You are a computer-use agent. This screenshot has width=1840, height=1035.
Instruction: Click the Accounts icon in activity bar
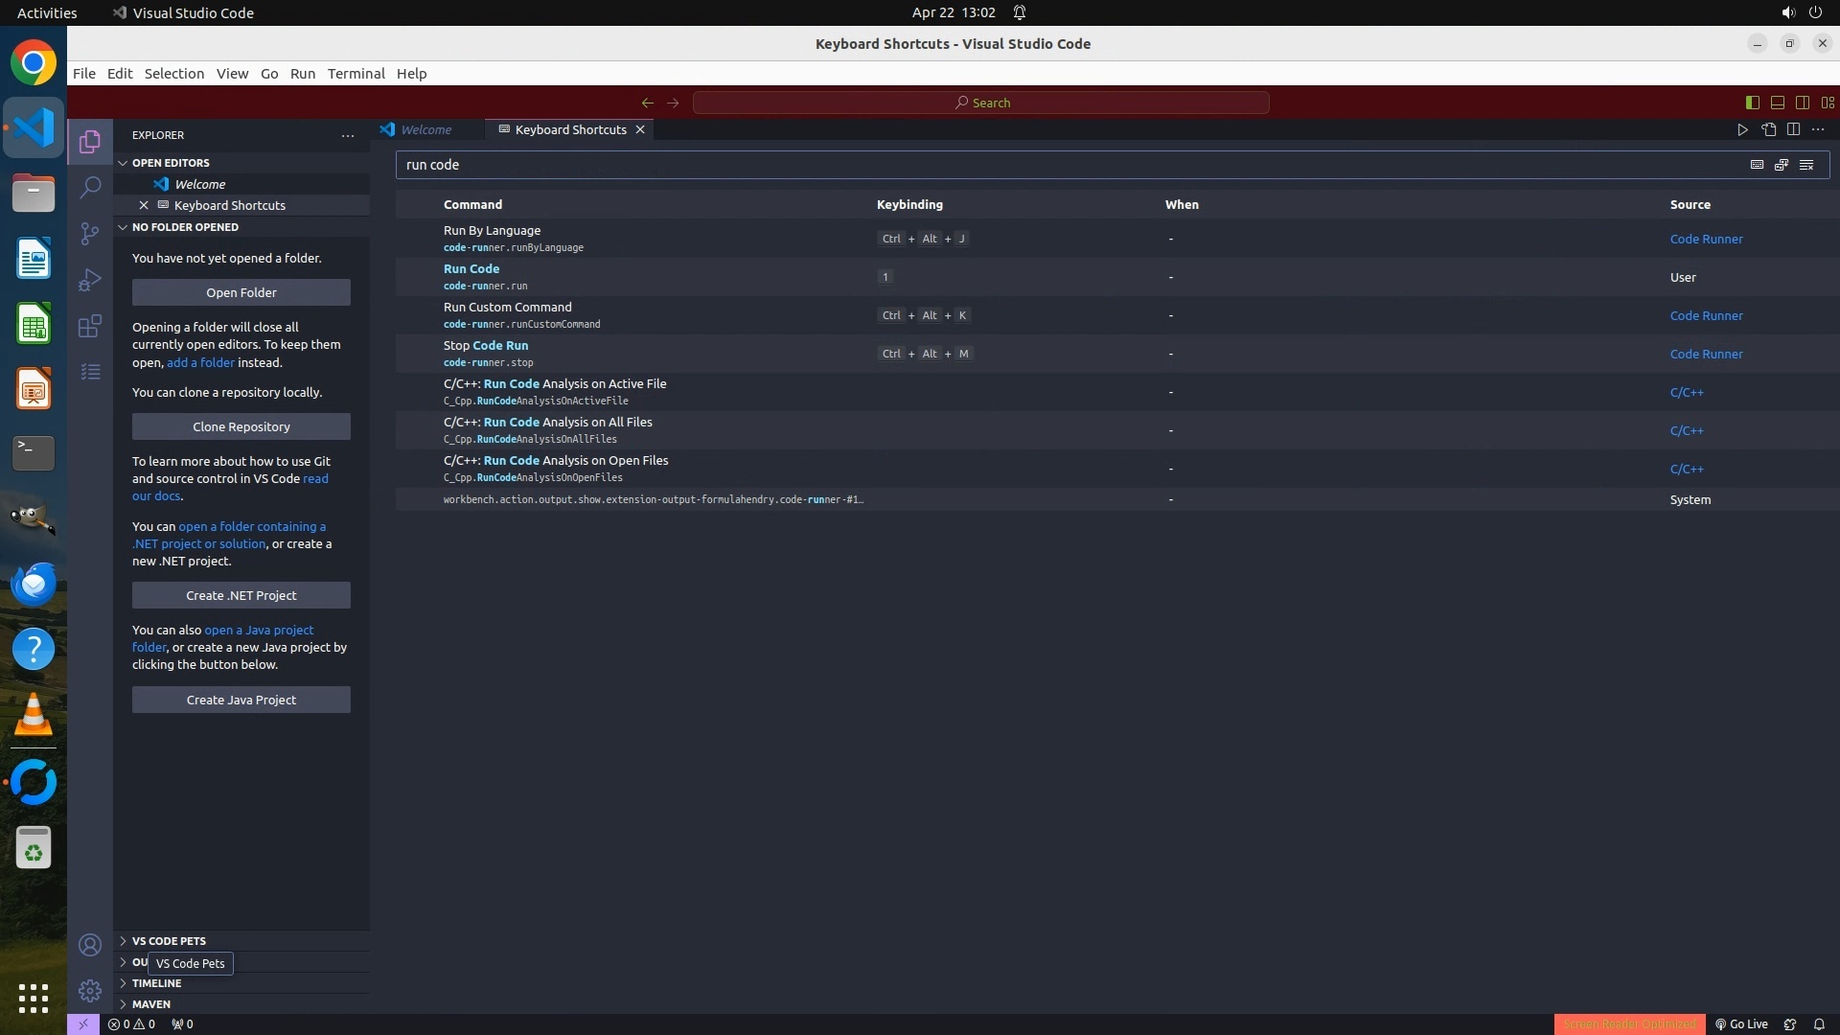coord(90,945)
